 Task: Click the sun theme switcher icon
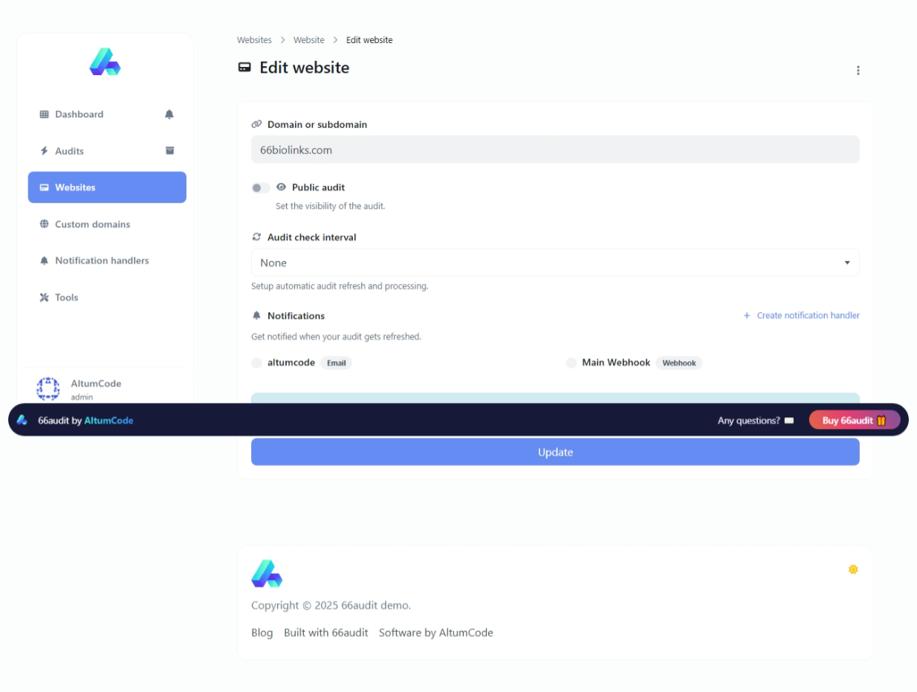pos(853,569)
